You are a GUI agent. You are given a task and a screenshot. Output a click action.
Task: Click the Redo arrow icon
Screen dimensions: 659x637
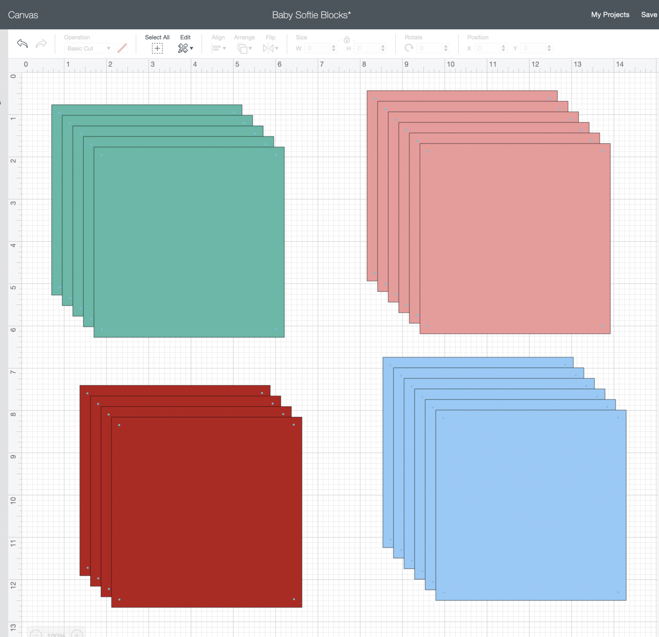41,43
